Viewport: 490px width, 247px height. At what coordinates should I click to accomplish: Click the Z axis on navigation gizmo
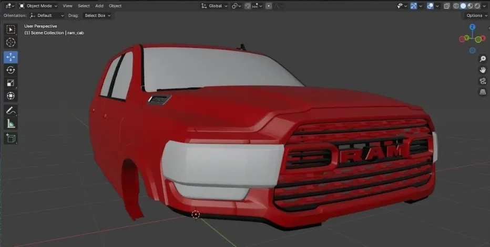(472, 27)
